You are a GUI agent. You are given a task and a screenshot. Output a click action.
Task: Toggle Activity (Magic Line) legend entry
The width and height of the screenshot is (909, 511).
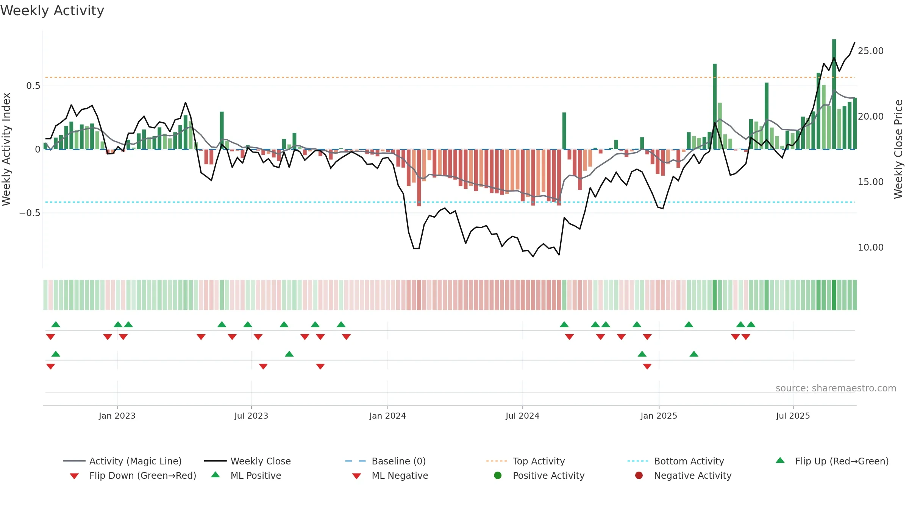122,461
